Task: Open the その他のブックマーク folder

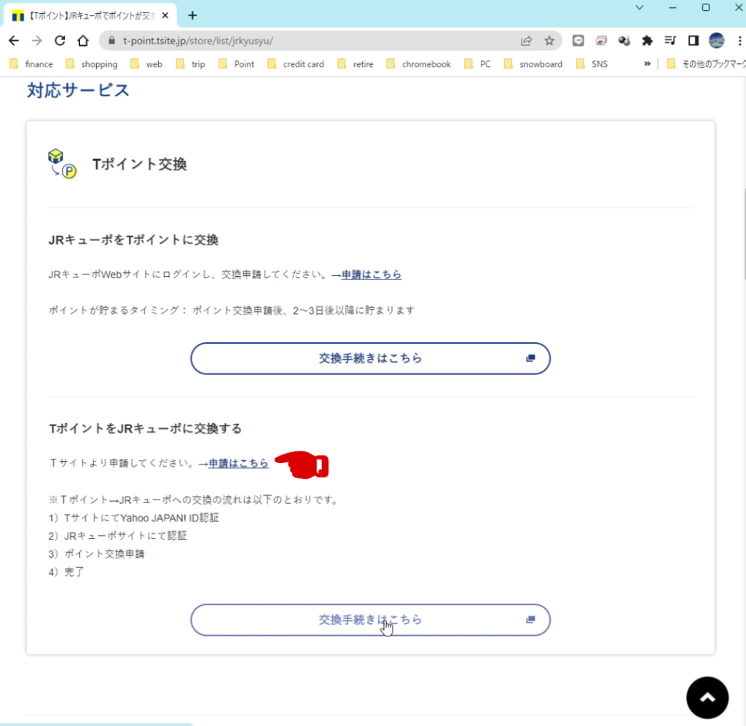Action: [705, 63]
